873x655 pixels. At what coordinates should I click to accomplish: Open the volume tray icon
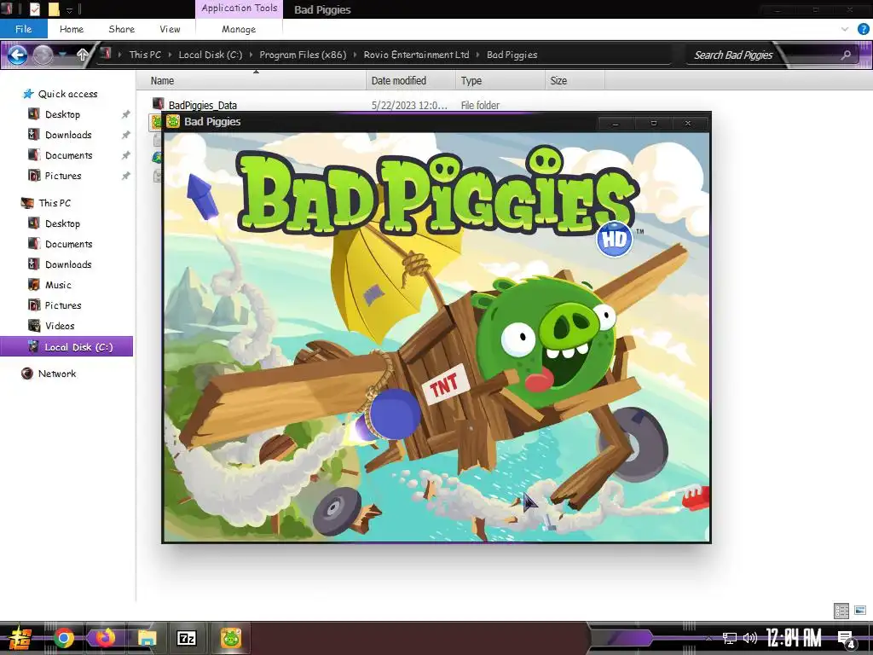pos(750,638)
